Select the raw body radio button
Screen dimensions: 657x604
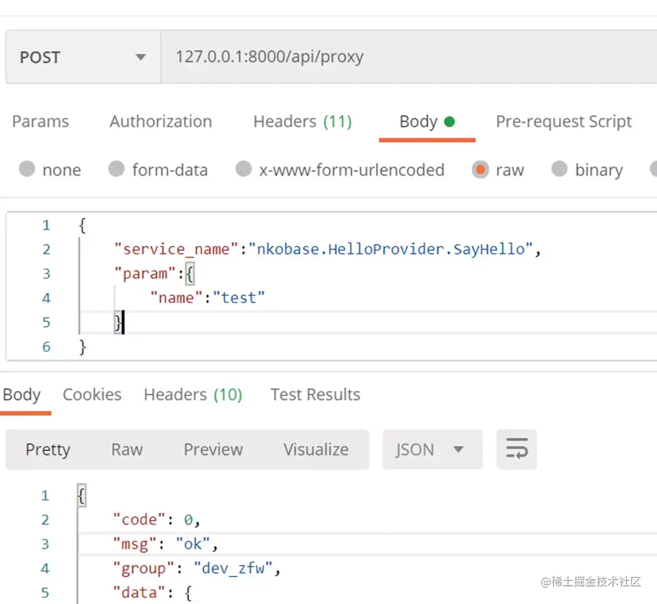(480, 170)
